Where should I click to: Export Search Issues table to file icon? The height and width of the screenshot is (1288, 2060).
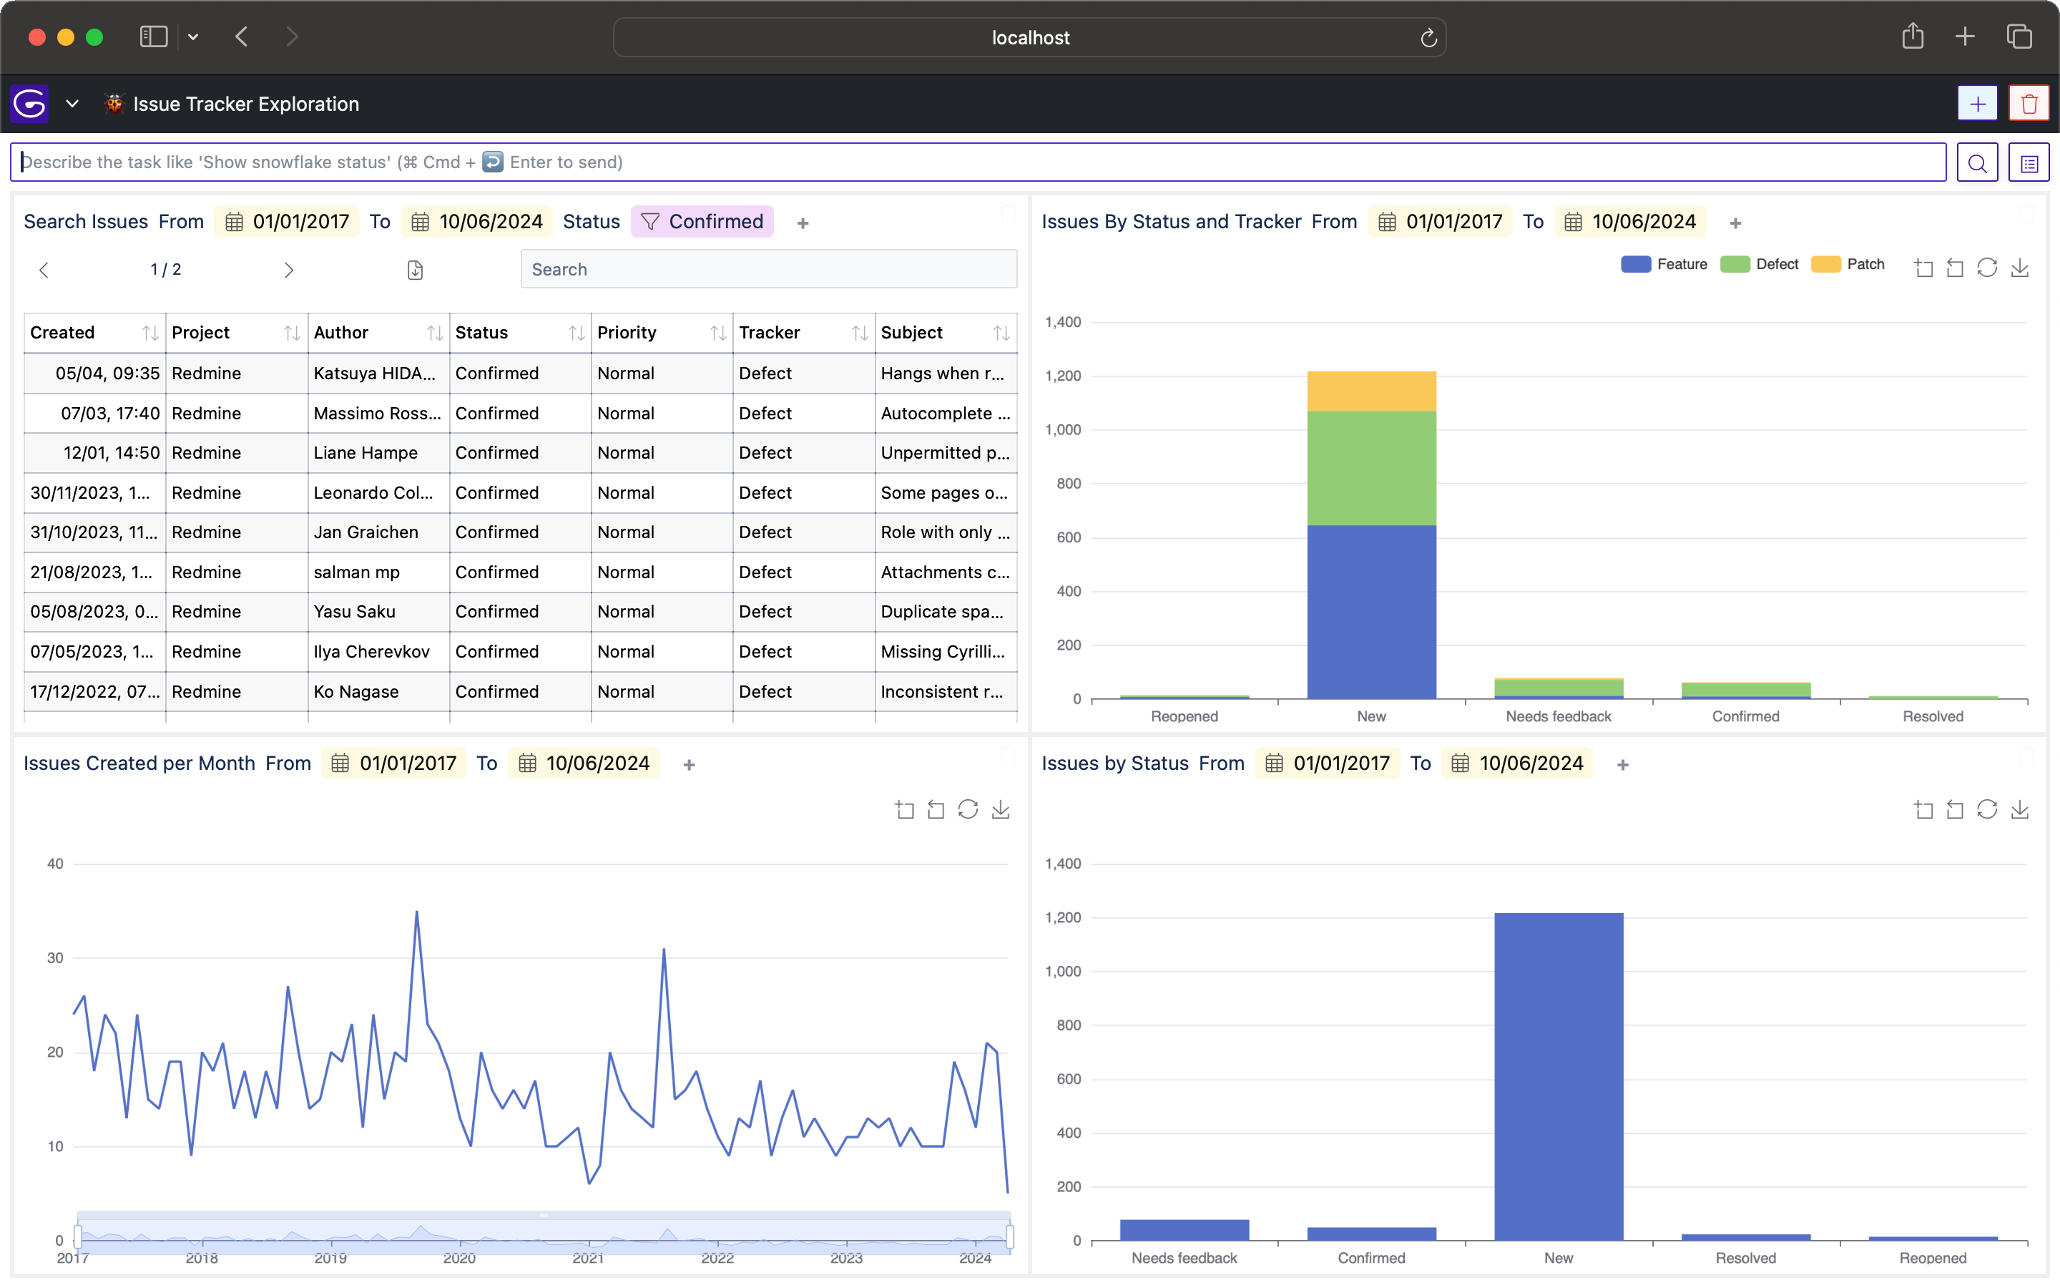point(416,270)
